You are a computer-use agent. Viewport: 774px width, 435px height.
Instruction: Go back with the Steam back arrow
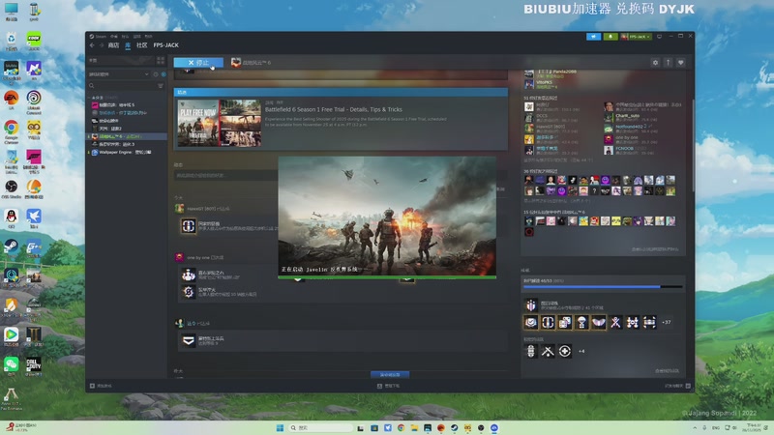coord(92,44)
